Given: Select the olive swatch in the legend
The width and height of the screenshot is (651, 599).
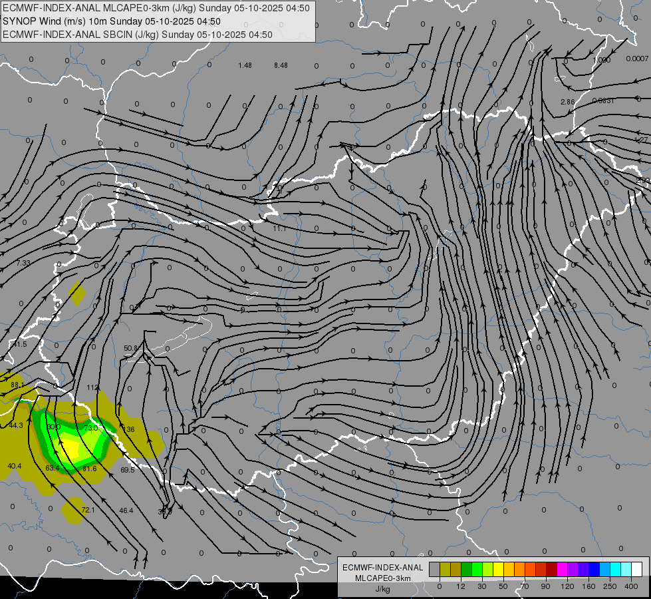Looking at the screenshot, I should click(x=445, y=570).
